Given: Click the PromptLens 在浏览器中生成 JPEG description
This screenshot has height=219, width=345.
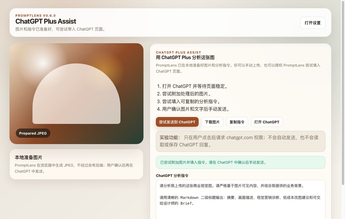Looking at the screenshot, I should 74,168.
